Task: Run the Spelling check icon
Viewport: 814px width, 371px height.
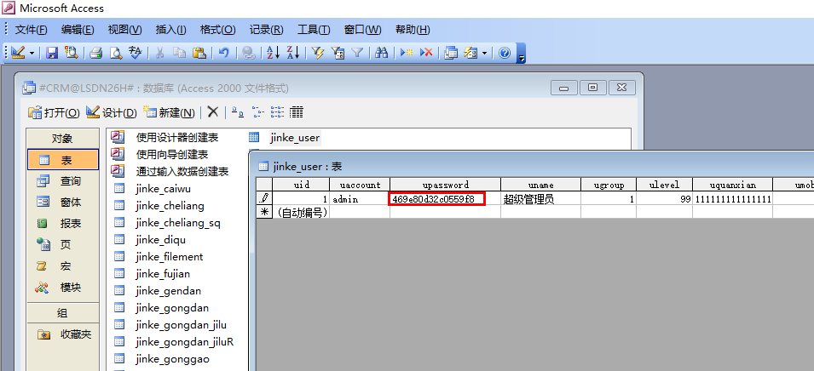Action: (135, 53)
